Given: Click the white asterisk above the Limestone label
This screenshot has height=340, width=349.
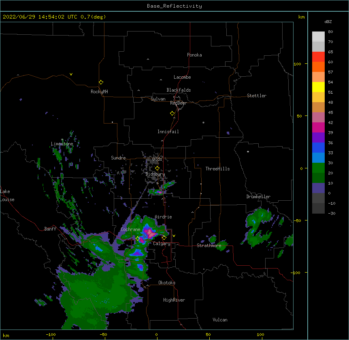Looking at the screenshot, I should tap(62, 140).
